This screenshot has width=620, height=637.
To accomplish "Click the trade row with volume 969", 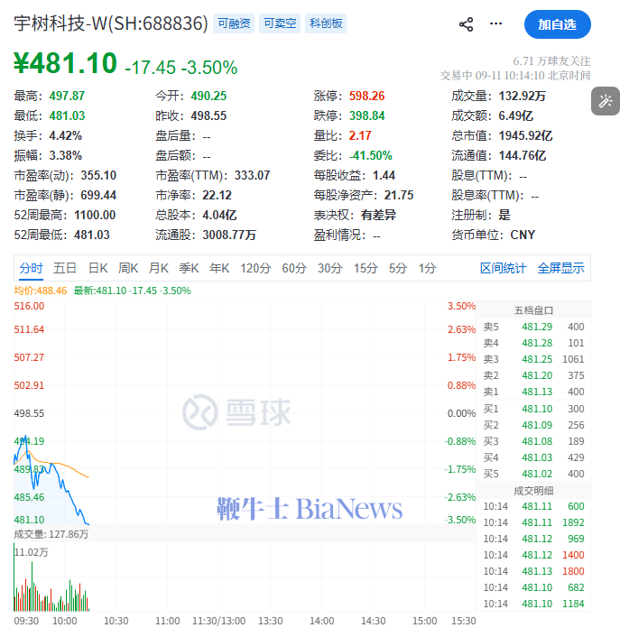I will (x=533, y=539).
